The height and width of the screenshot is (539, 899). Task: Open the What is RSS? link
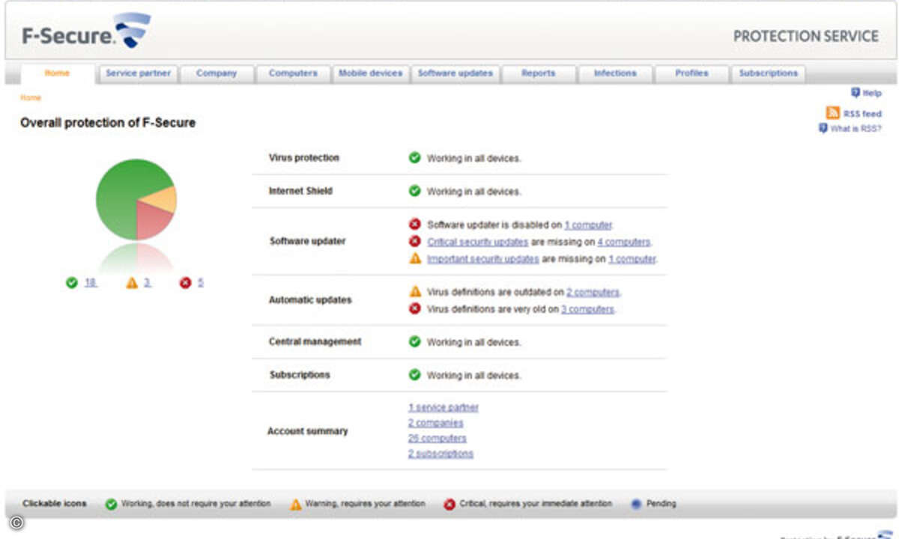point(856,129)
